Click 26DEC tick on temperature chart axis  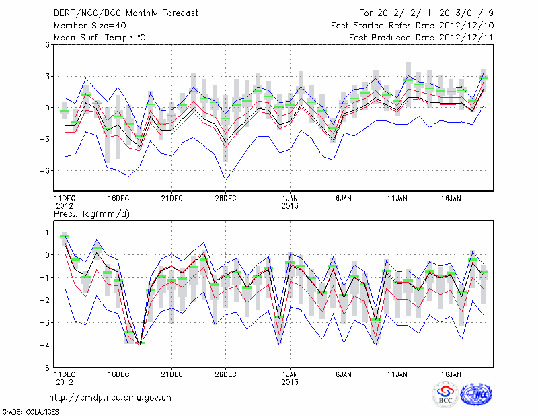point(225,198)
